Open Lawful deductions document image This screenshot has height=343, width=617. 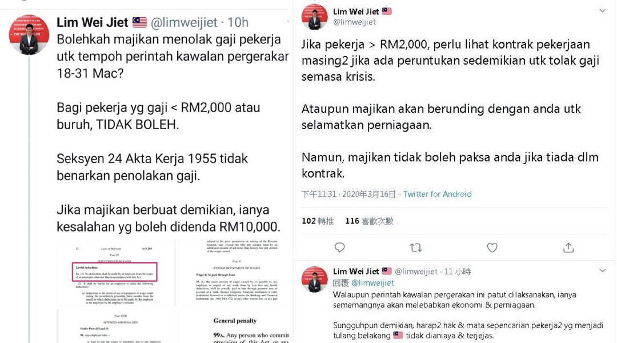tap(116, 273)
